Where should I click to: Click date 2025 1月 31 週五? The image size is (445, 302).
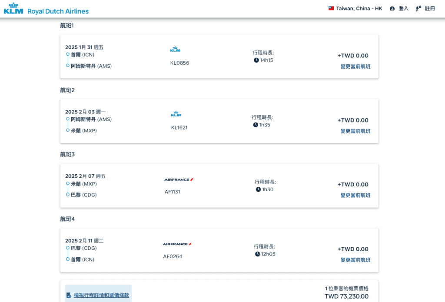[x=84, y=47]
